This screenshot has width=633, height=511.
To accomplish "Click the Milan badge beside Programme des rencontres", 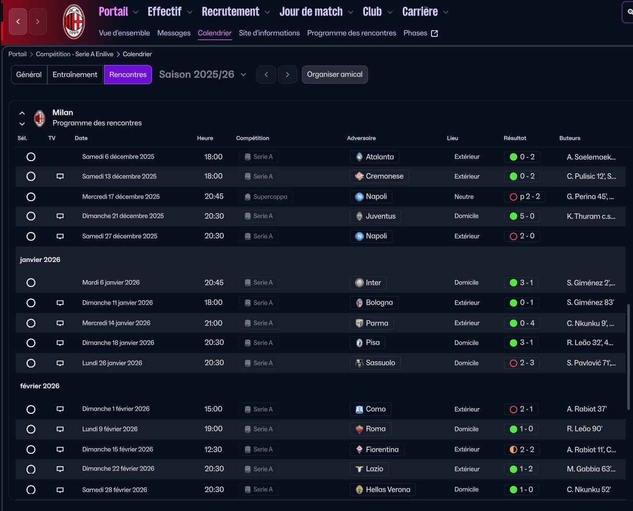I will click(40, 118).
